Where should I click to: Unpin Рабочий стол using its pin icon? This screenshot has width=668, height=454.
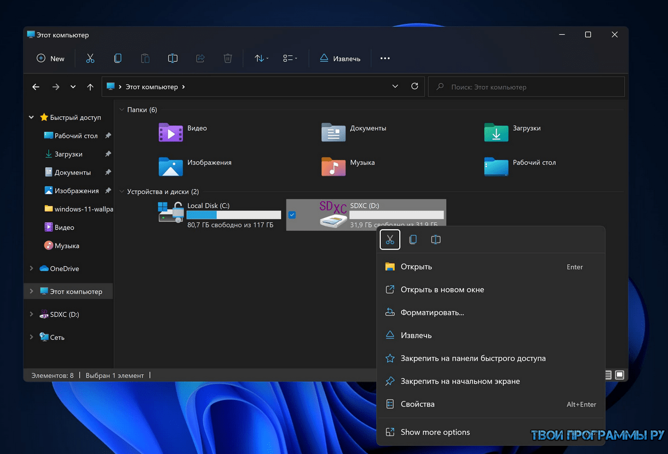108,136
